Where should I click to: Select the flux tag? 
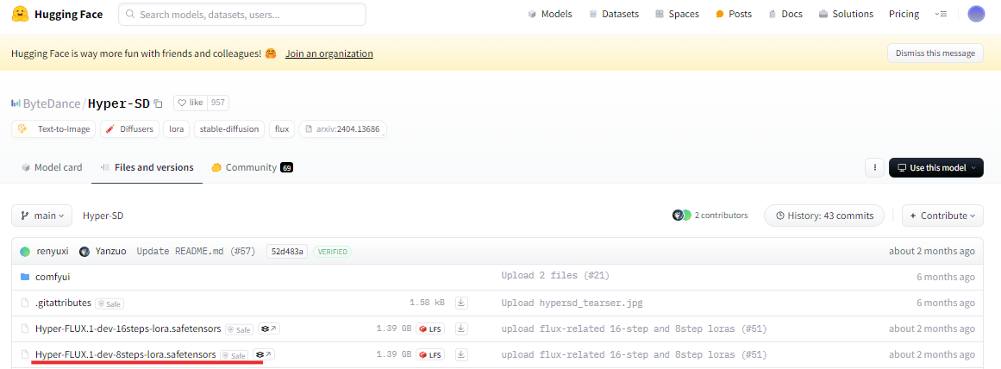click(282, 129)
